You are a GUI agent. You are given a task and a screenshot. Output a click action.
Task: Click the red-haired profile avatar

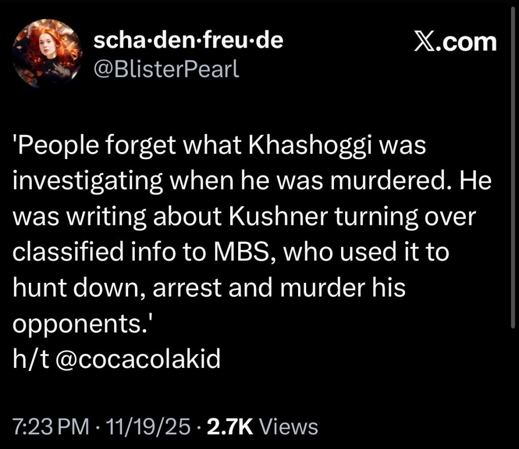pos(47,54)
